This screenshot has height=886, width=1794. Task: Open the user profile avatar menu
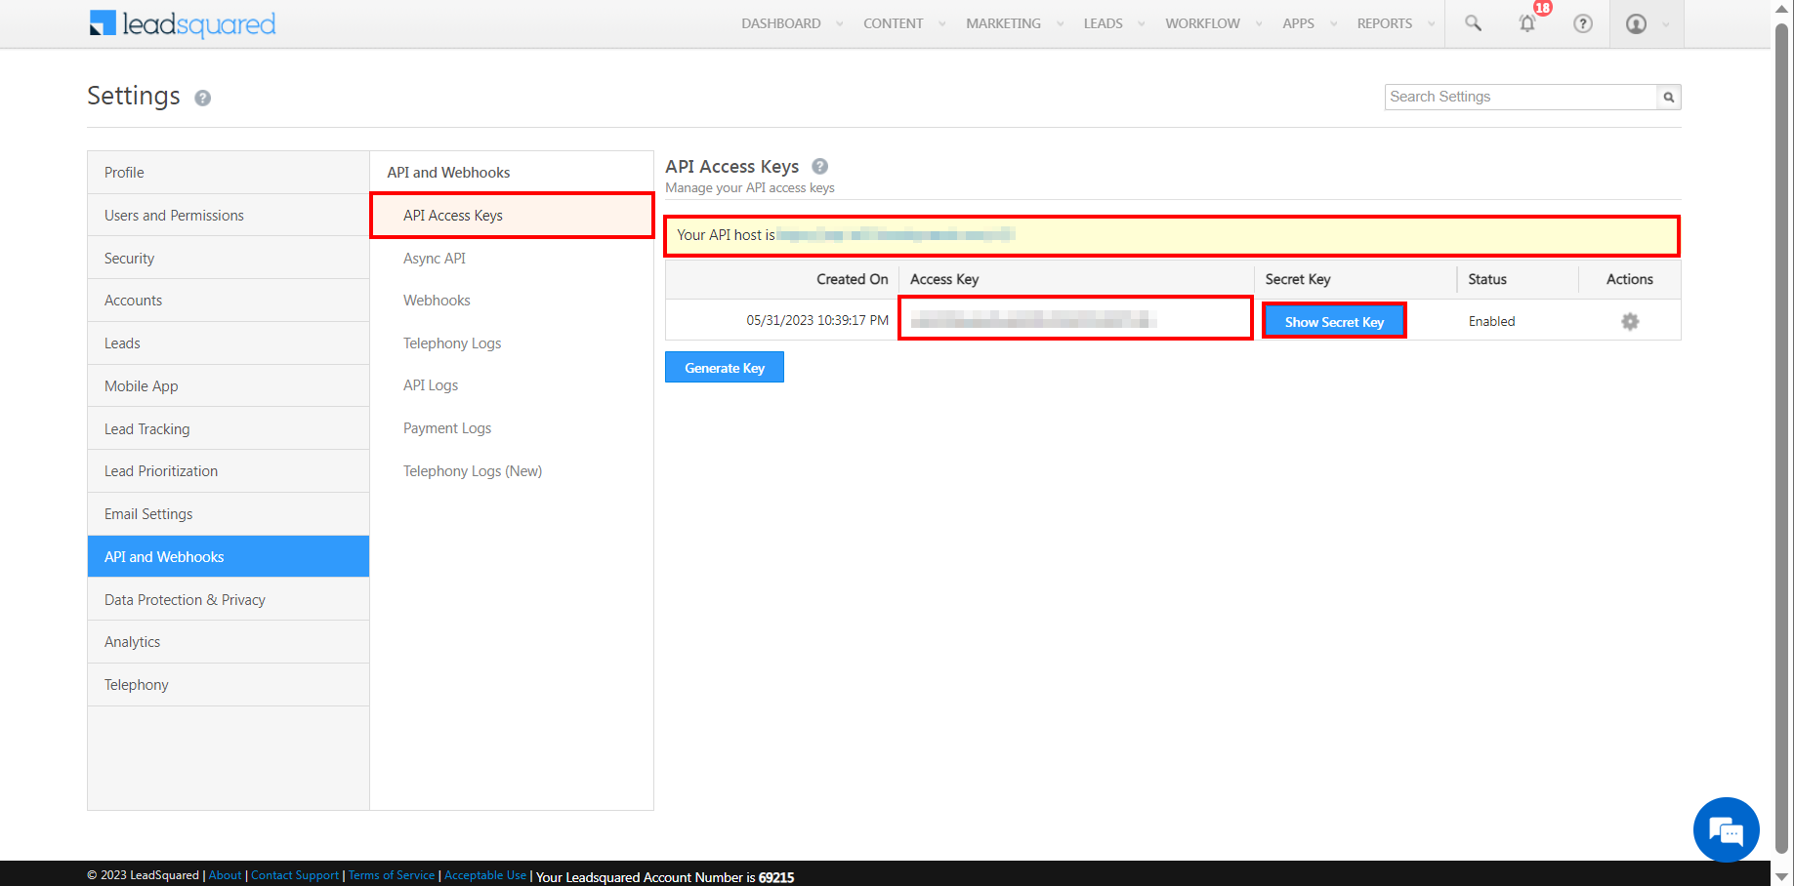1636,23
